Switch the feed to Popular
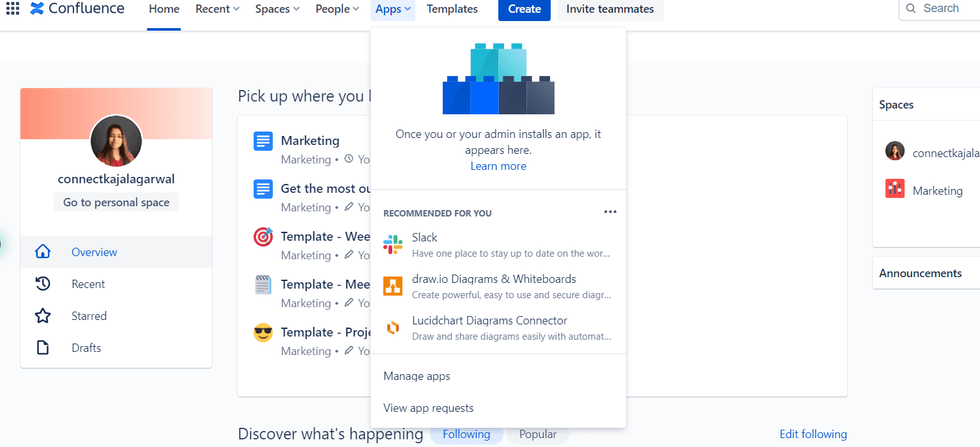Image resolution: width=980 pixels, height=447 pixels. (x=537, y=434)
